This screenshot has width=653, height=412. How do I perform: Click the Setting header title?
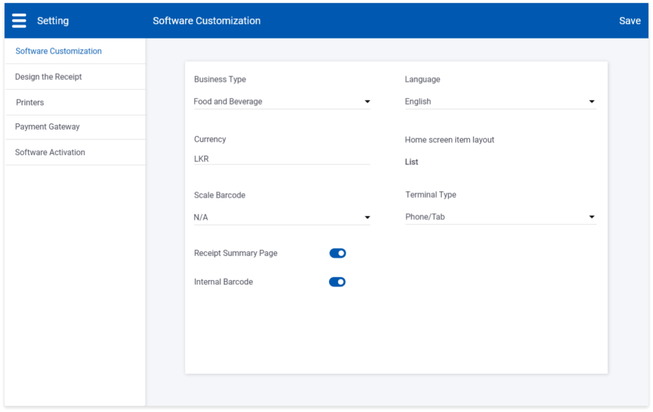click(x=53, y=21)
